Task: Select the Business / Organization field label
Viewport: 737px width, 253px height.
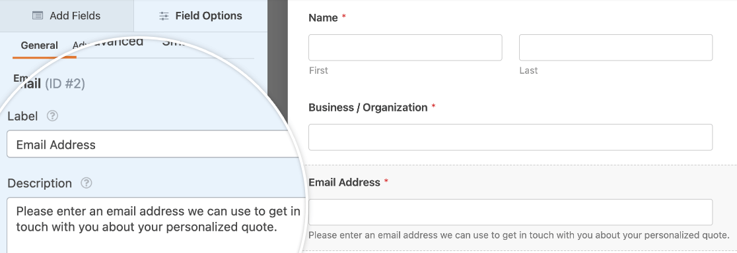Action: 368,108
